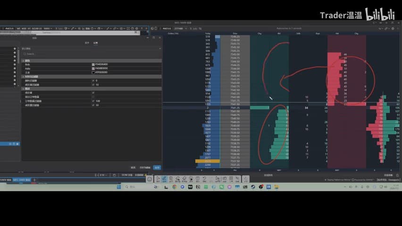Toggle the checked checkbox directly below third section header
Screen dimensions: 402x226
(93, 93)
